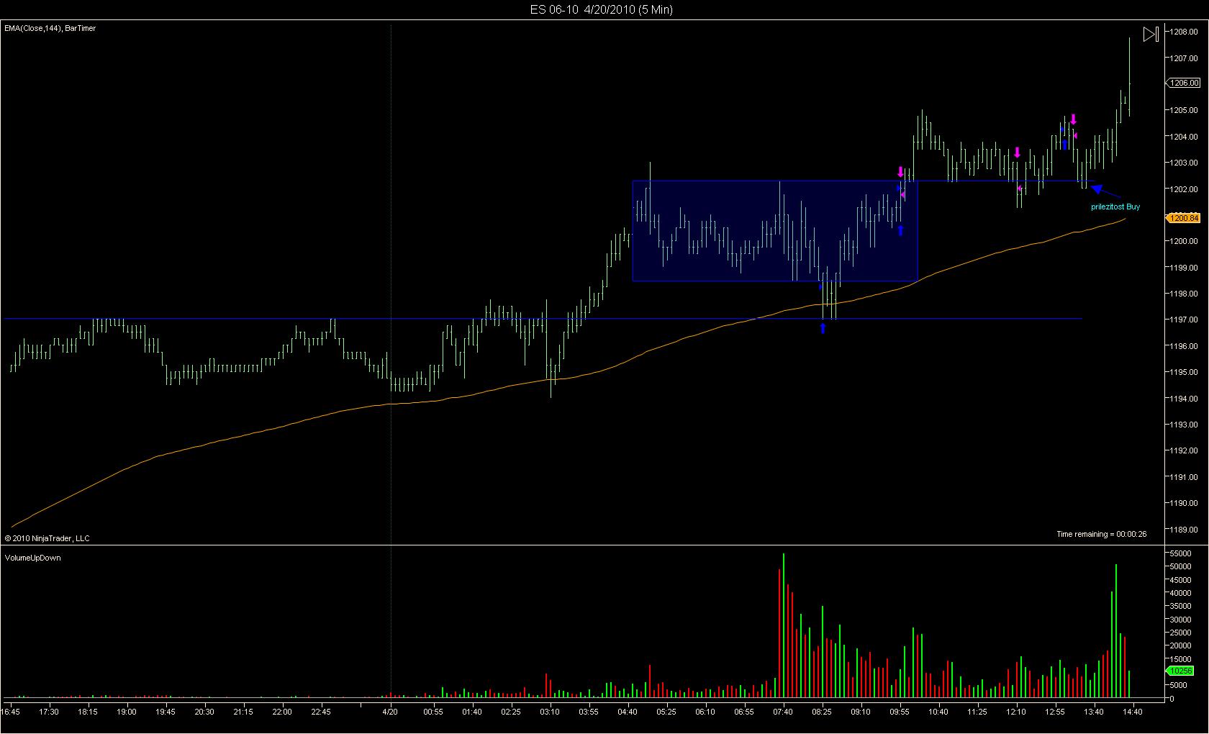Click the 20:30 time axis label

[204, 712]
